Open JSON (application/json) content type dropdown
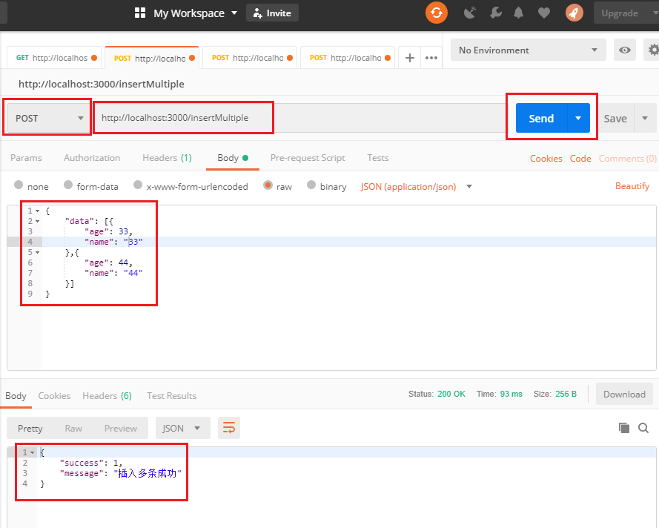This screenshot has height=528, width=659. [x=416, y=187]
